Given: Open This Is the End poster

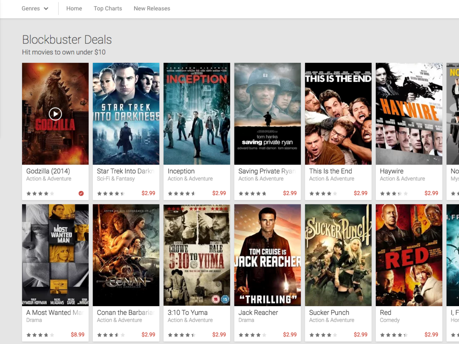Looking at the screenshot, I should [338, 114].
